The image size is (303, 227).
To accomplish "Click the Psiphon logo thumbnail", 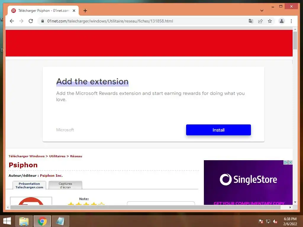I will coord(31,201).
